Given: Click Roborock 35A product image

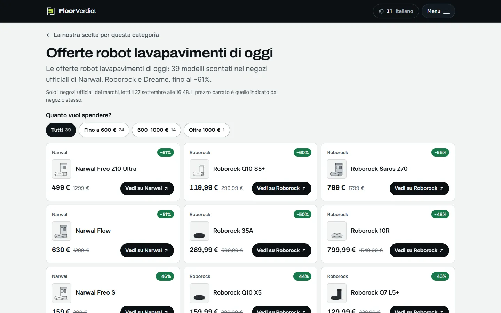Looking at the screenshot, I should point(199,231).
